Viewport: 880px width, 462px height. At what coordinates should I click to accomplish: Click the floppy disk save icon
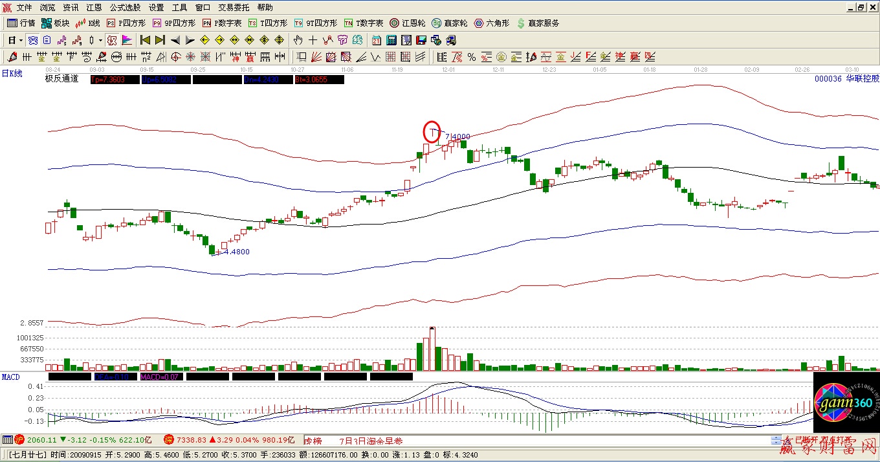(421, 40)
